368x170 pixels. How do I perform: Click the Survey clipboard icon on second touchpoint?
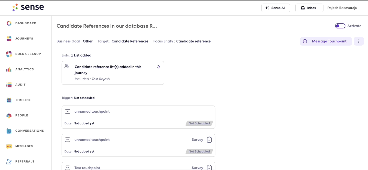[x=209, y=140]
